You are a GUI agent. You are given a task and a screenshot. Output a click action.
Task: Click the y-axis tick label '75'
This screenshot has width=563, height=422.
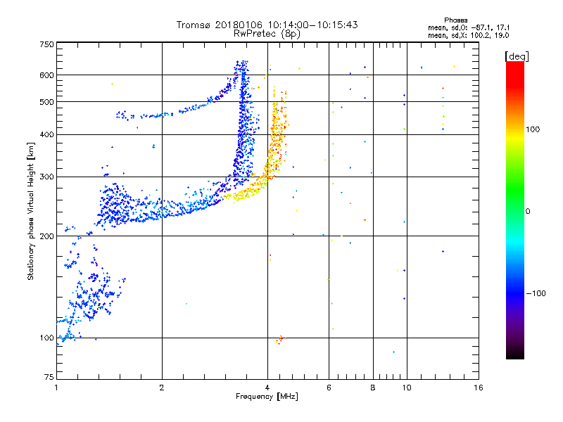click(x=49, y=377)
